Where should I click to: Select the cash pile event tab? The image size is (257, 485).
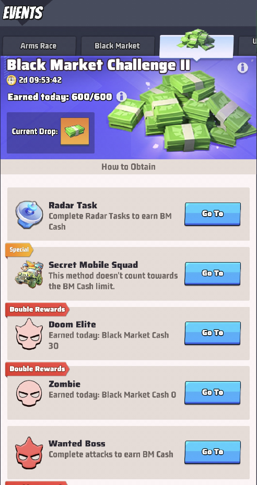coord(196,46)
